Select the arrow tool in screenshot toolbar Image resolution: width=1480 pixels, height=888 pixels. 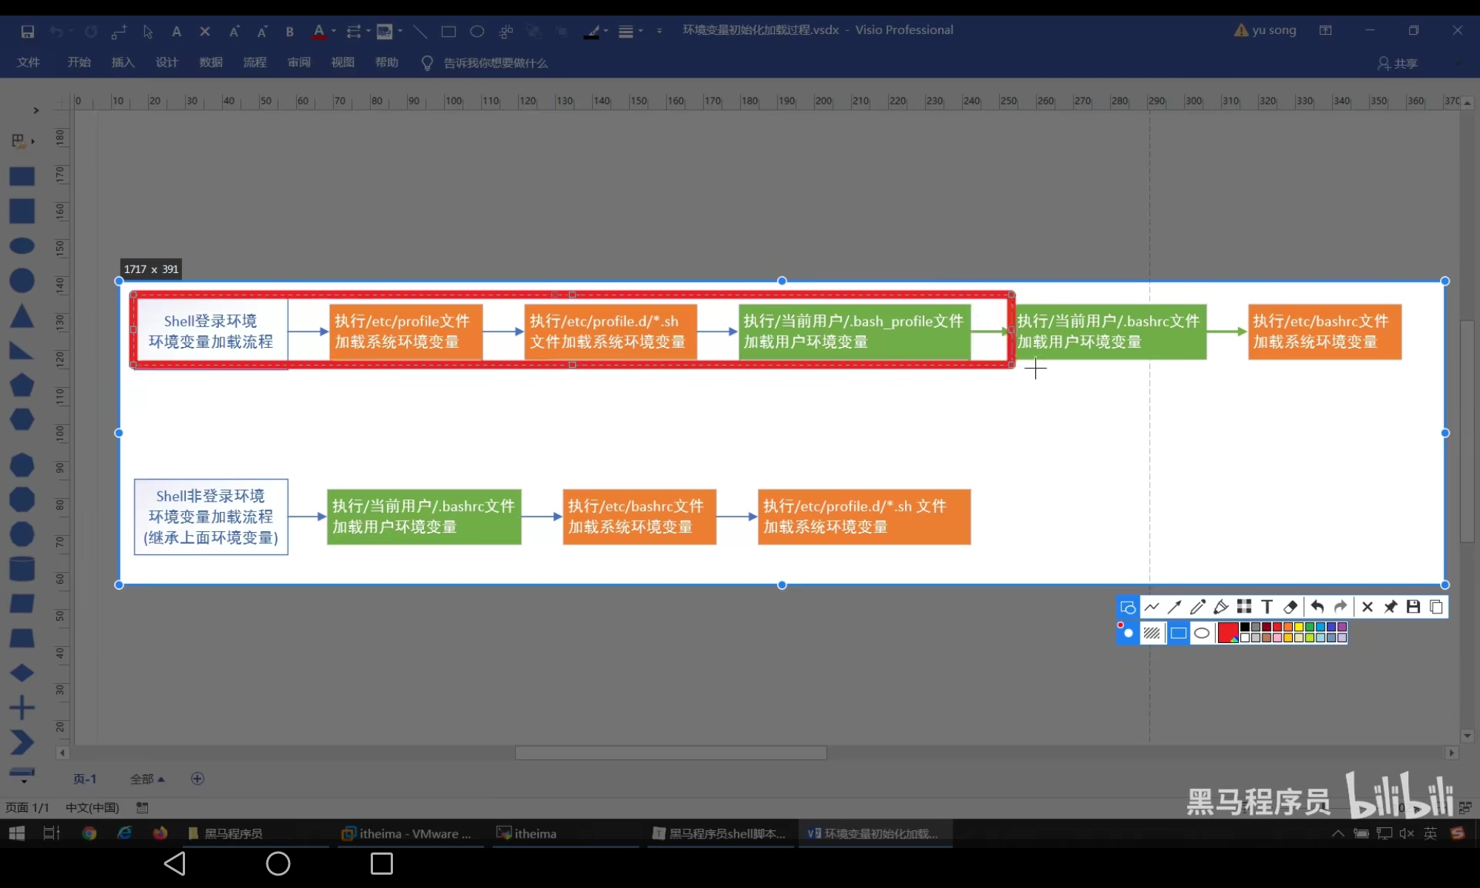coord(1174,607)
